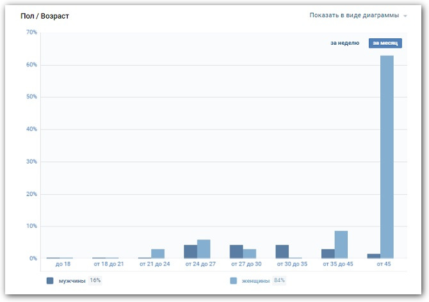Viewport: 429px width, 302px height.
Task: Click the dark blue "мужчины" legend swatch
Action: pyautogui.click(x=50, y=280)
